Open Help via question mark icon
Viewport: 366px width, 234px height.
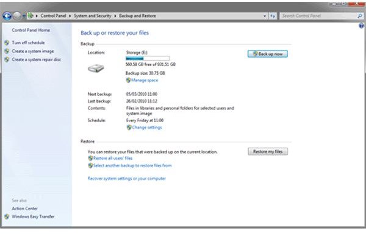361,26
